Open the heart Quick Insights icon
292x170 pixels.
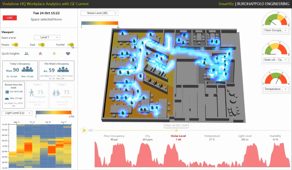68,53
